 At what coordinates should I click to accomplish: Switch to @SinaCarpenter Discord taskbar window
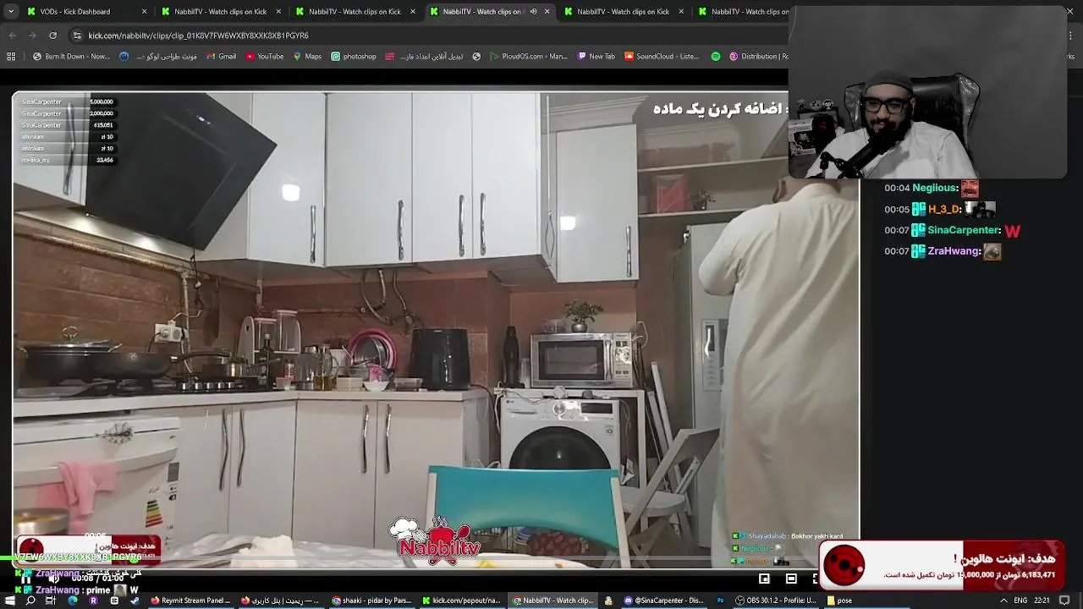[x=664, y=601]
